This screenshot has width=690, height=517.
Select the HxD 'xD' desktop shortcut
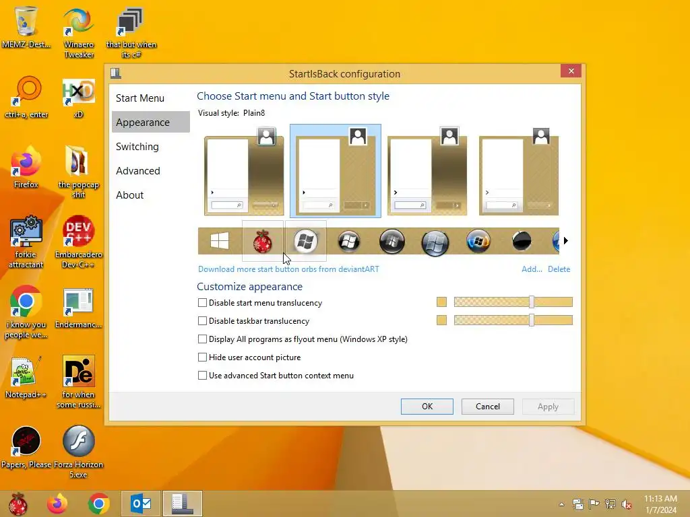[x=78, y=98]
